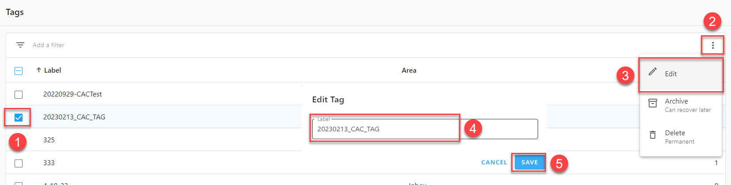The width and height of the screenshot is (731, 185).
Task: Check the 20220929-CACTest row checkbox
Action: click(19, 94)
